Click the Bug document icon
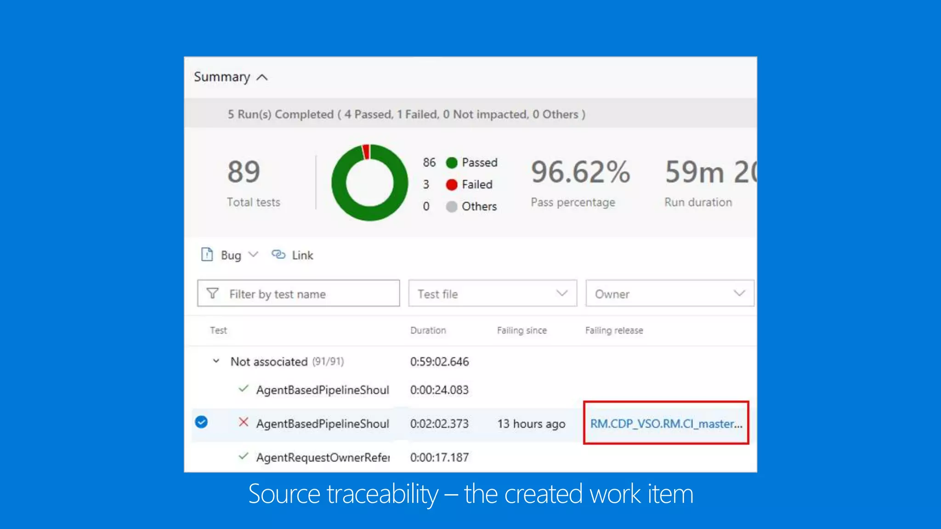Viewport: 941px width, 529px height. pyautogui.click(x=207, y=254)
